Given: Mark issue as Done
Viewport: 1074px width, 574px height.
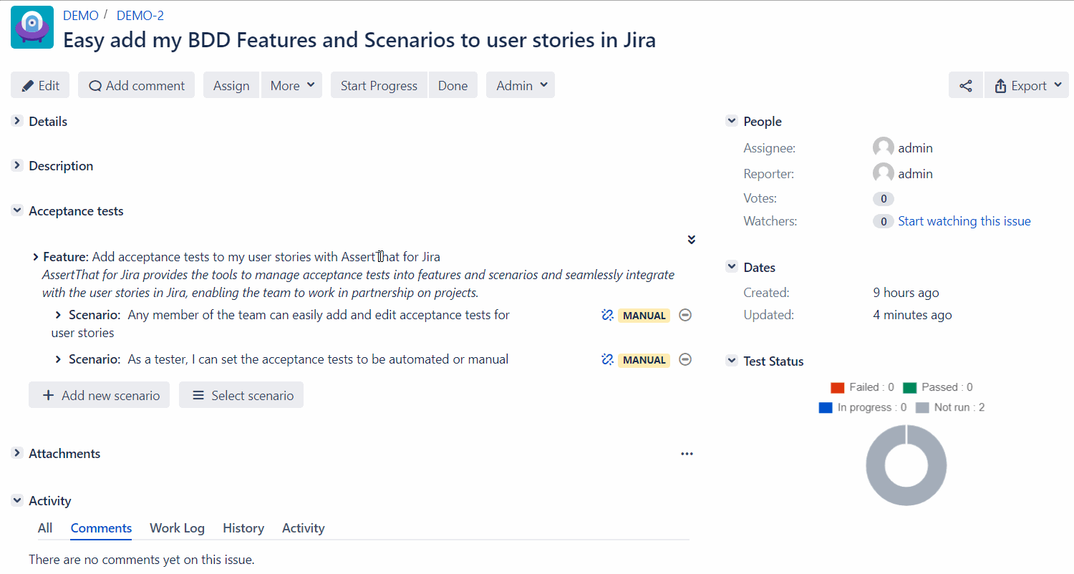Looking at the screenshot, I should click(453, 85).
